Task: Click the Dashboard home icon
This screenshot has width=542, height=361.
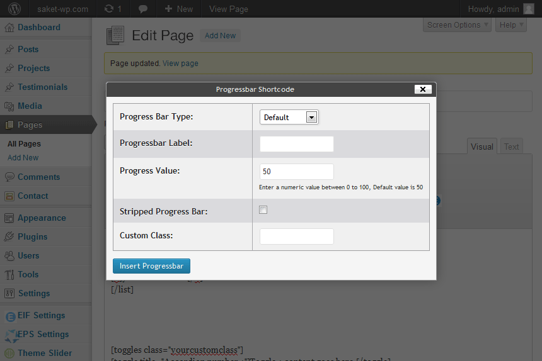Action: (x=9, y=28)
